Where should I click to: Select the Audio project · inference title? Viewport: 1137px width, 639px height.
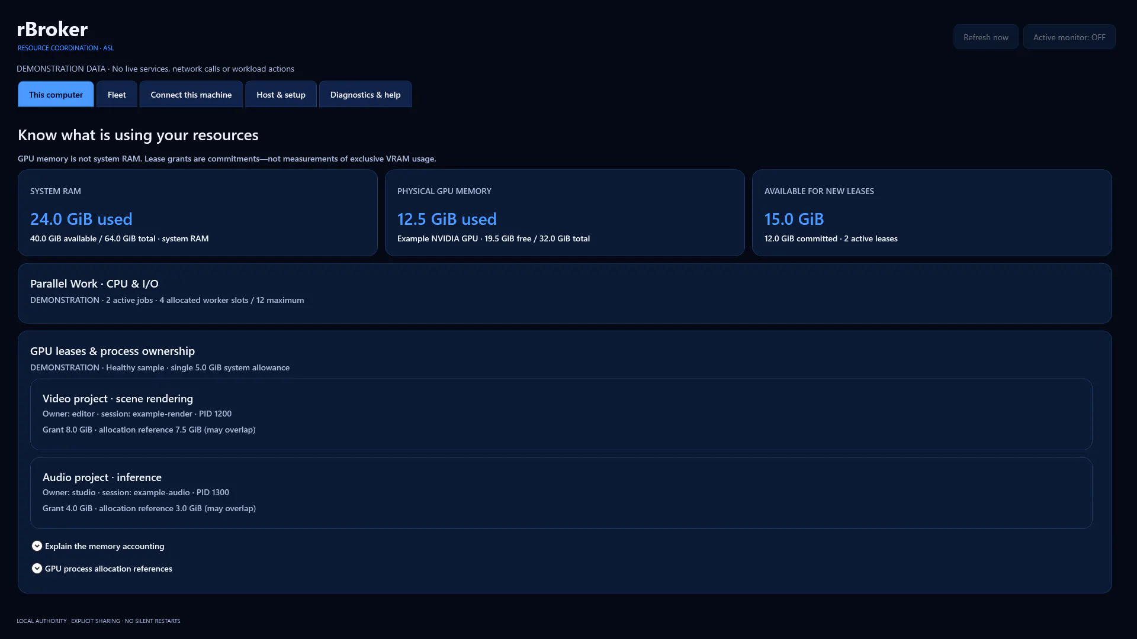102,477
